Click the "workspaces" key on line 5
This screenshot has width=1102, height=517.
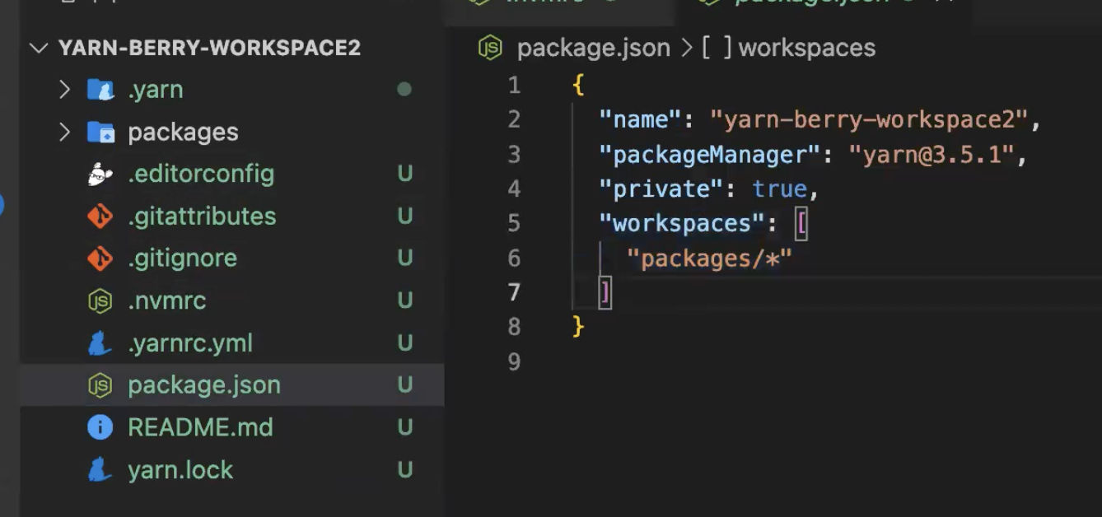tap(682, 224)
